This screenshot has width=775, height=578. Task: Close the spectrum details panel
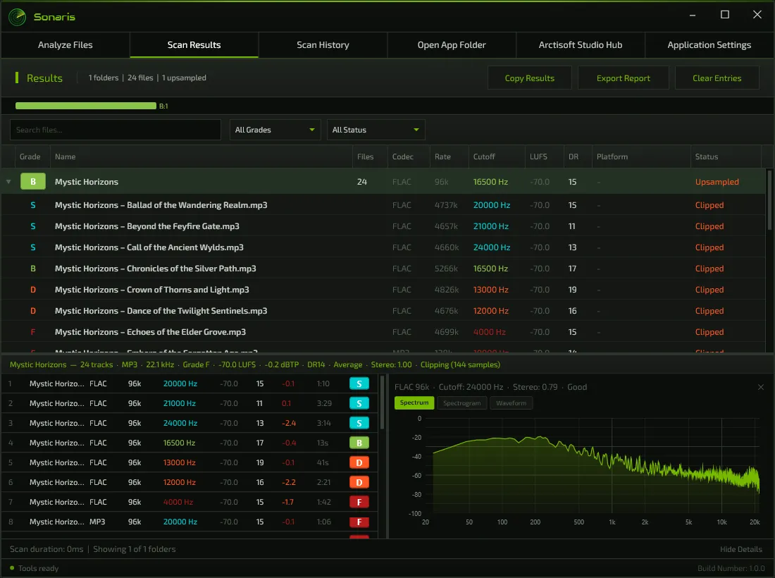[x=761, y=387]
